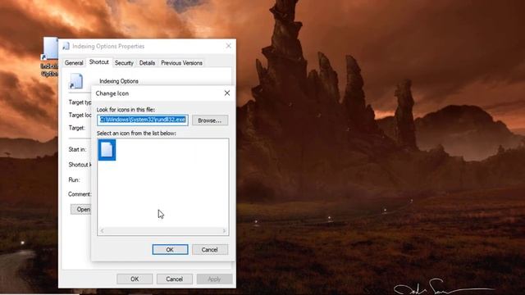Click the 'Start in:' label
This screenshot has width=525, height=295.
[x=77, y=149]
